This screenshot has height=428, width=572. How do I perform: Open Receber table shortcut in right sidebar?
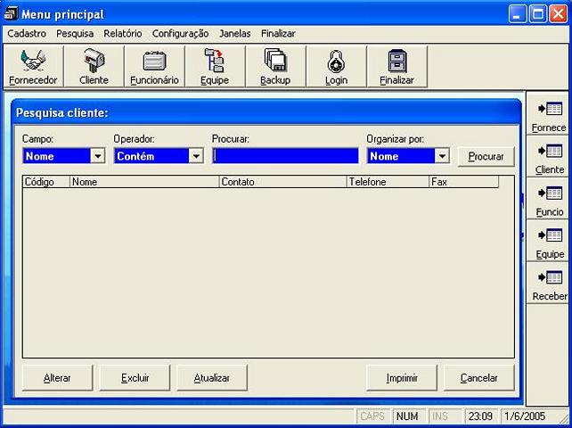click(x=549, y=283)
